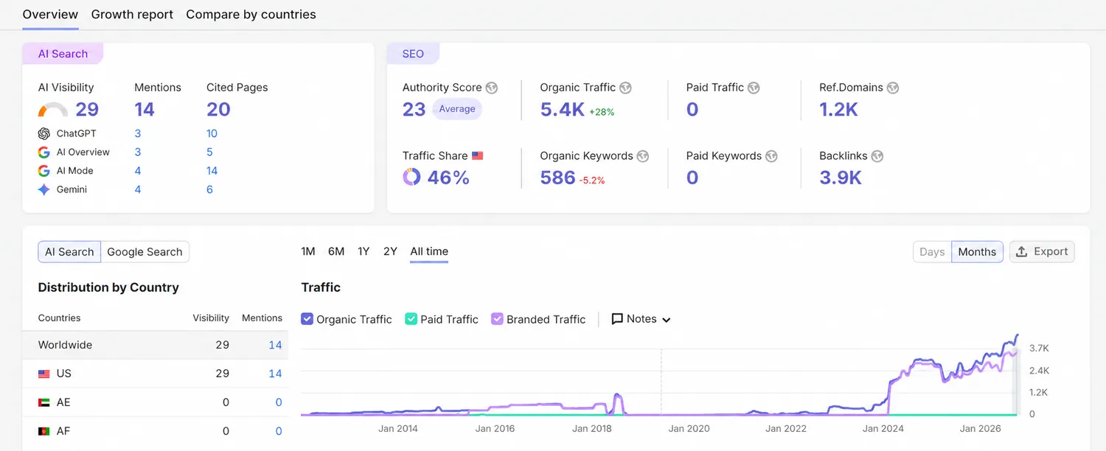Toggle the Organic Traffic checkbox
The width and height of the screenshot is (1106, 451).
point(307,319)
